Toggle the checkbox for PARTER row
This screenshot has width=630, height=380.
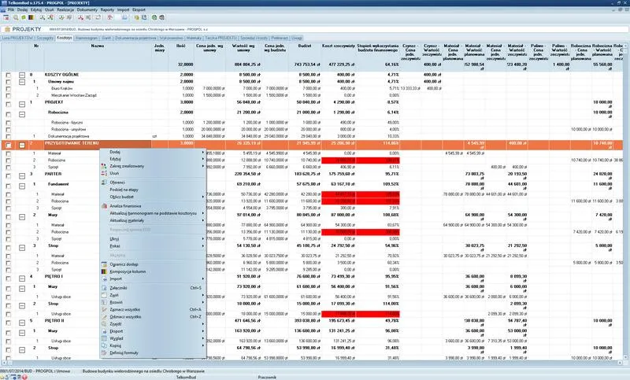[x=8, y=174]
